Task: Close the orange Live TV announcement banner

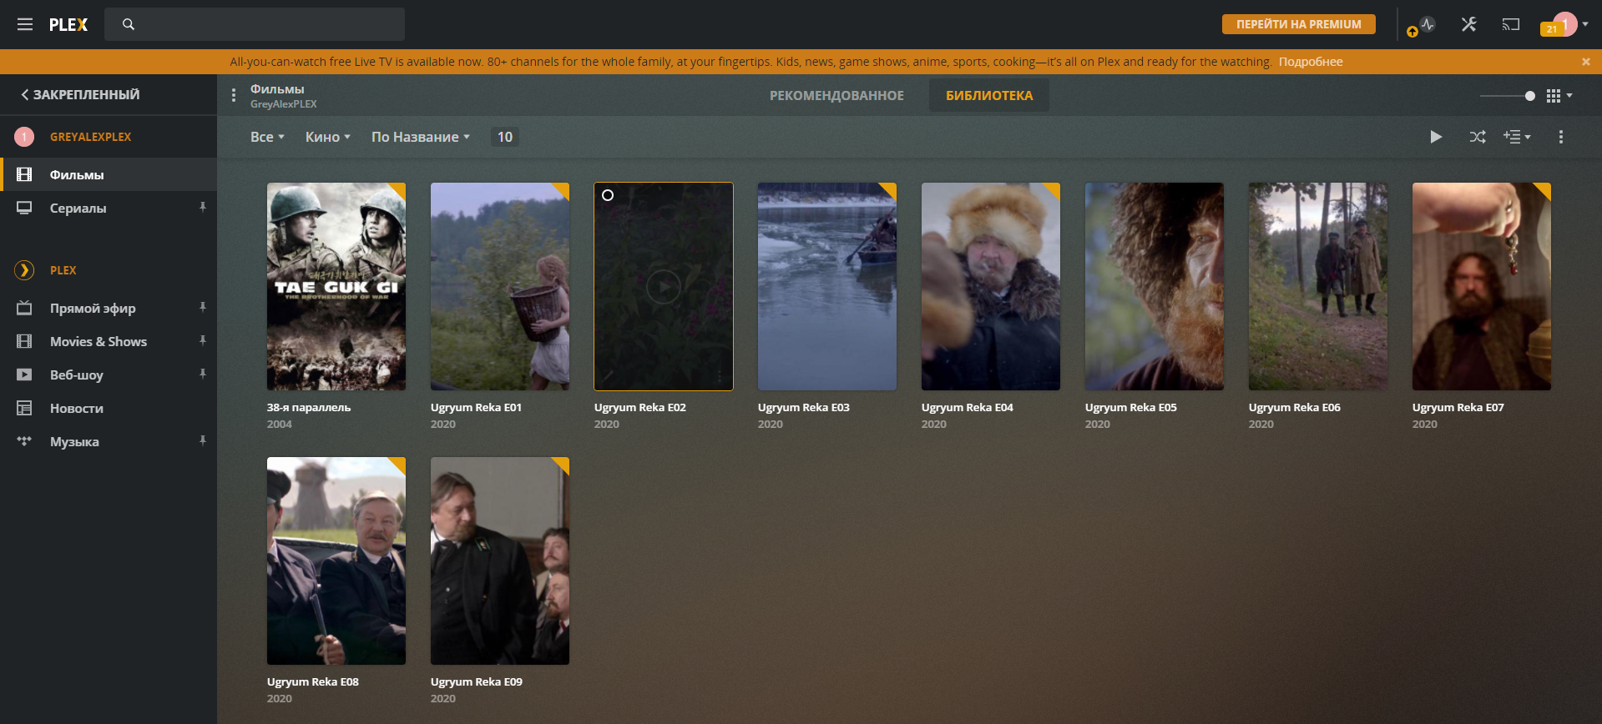Action: [x=1585, y=62]
